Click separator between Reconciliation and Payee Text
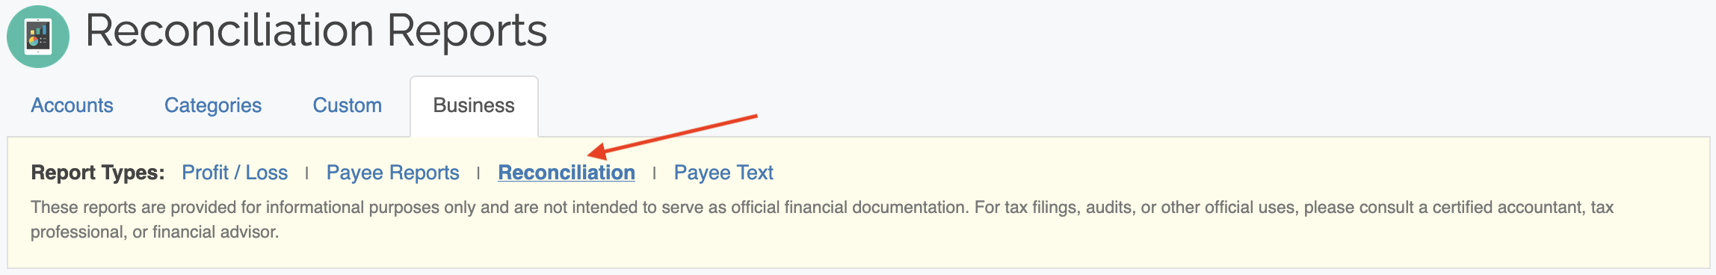Viewport: 1716px width, 275px height. 654,173
